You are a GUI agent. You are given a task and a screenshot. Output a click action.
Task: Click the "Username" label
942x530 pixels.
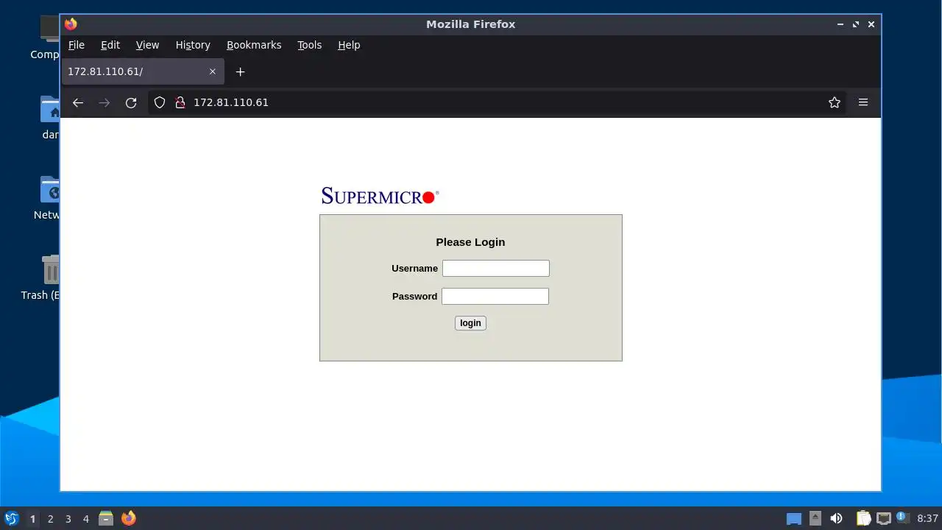(414, 269)
